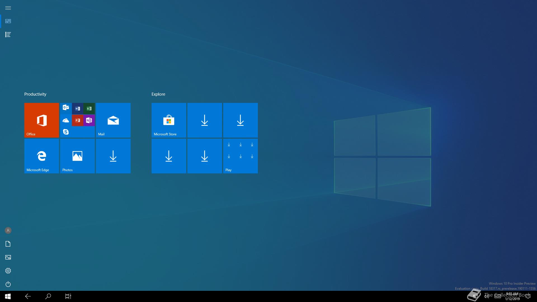Click download tile below Microsoft Store
Viewport: 537px width, 302px height.
[x=169, y=156]
